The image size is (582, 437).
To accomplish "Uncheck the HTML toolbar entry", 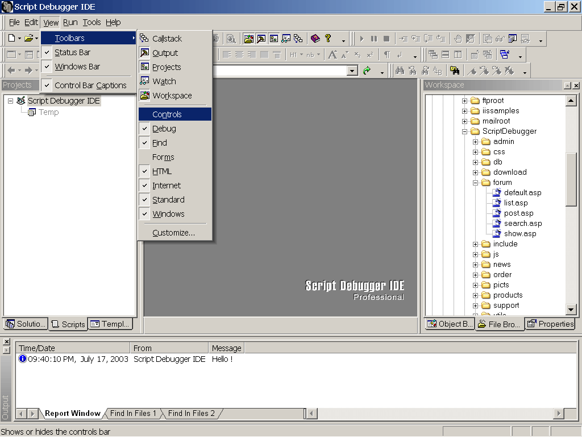I will tap(175, 171).
